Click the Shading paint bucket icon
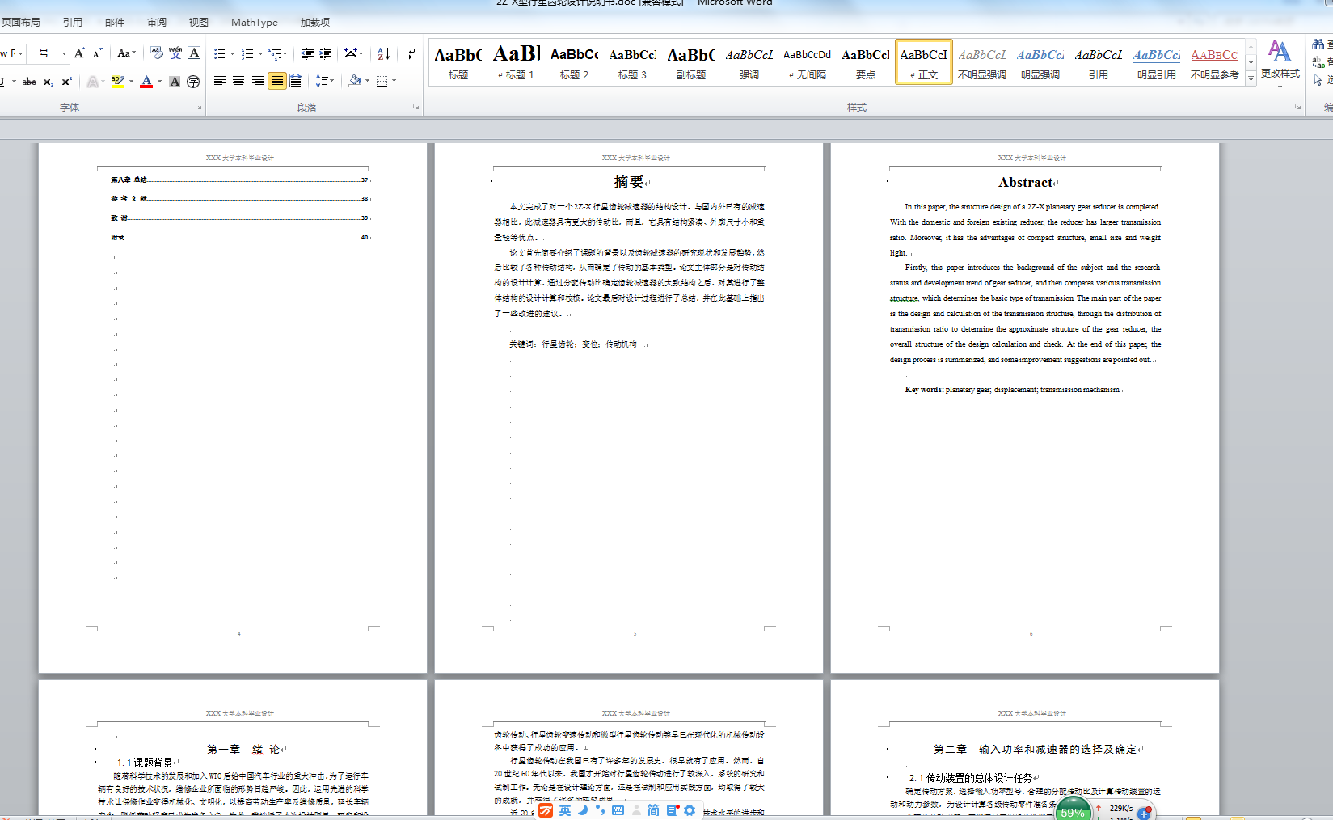The width and height of the screenshot is (1333, 820). click(355, 81)
